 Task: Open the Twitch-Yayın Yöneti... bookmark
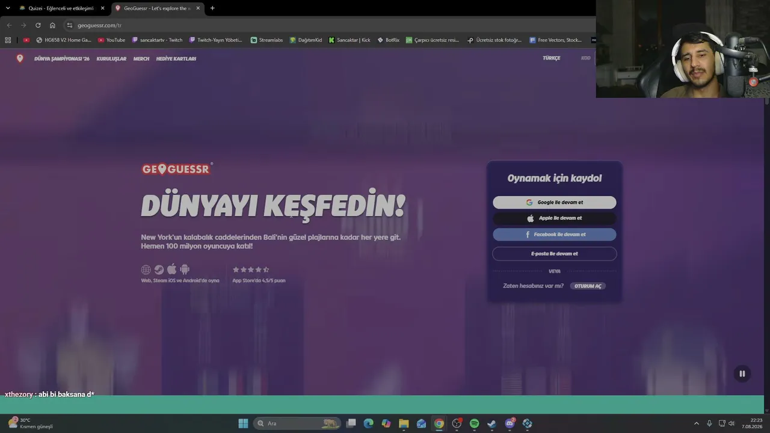[x=215, y=40]
